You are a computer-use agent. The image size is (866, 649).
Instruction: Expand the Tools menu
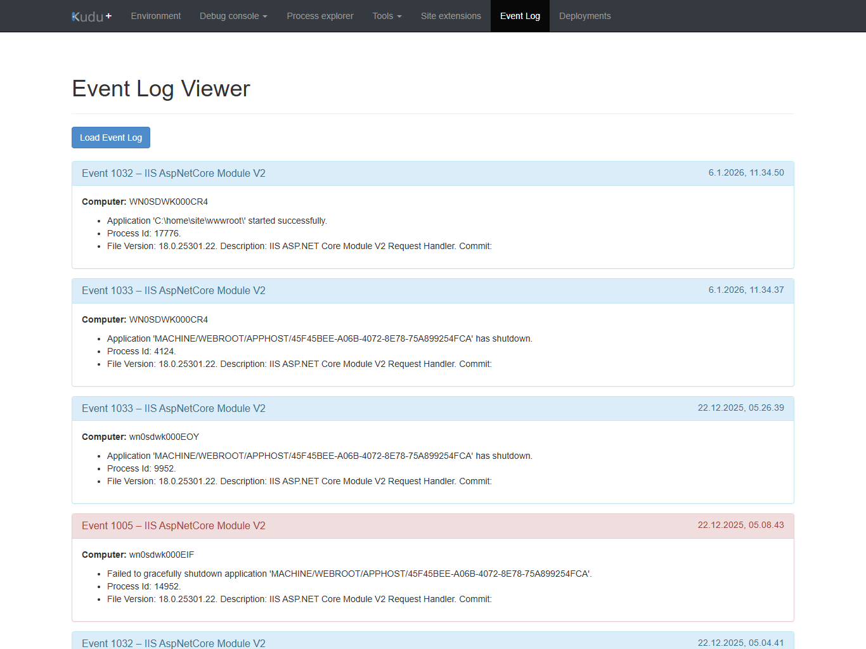point(386,16)
